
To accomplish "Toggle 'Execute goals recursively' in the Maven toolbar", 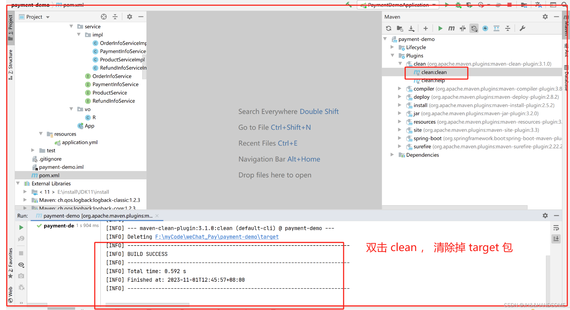I will click(474, 29).
